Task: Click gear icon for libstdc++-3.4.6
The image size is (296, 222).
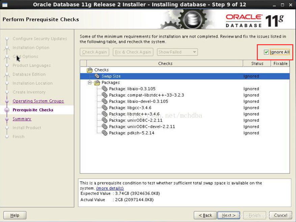Action: 104,114
